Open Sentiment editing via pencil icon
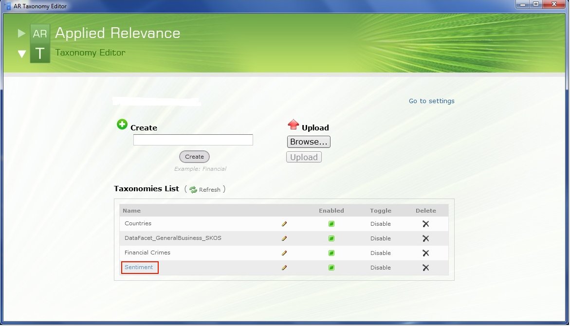 coord(284,268)
